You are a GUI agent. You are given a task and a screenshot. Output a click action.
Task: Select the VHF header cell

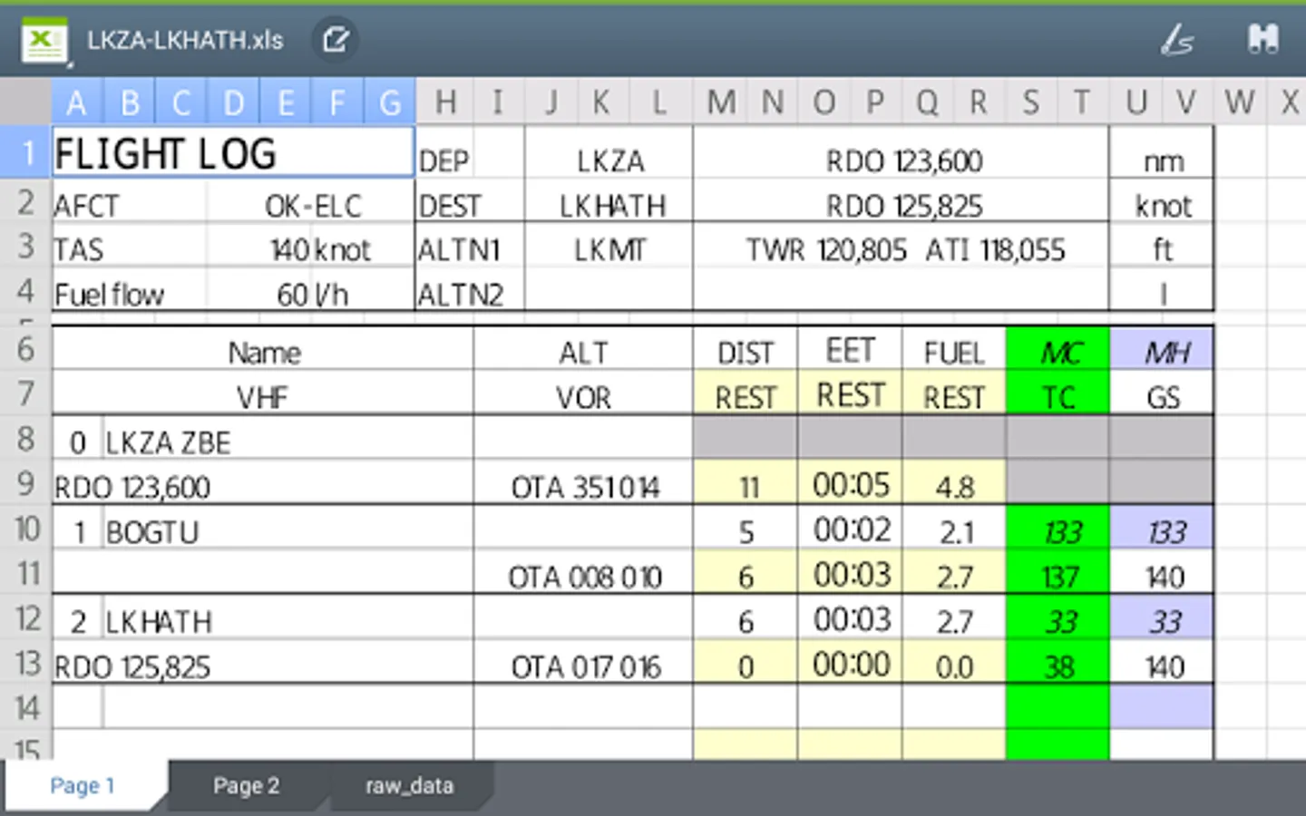point(263,394)
